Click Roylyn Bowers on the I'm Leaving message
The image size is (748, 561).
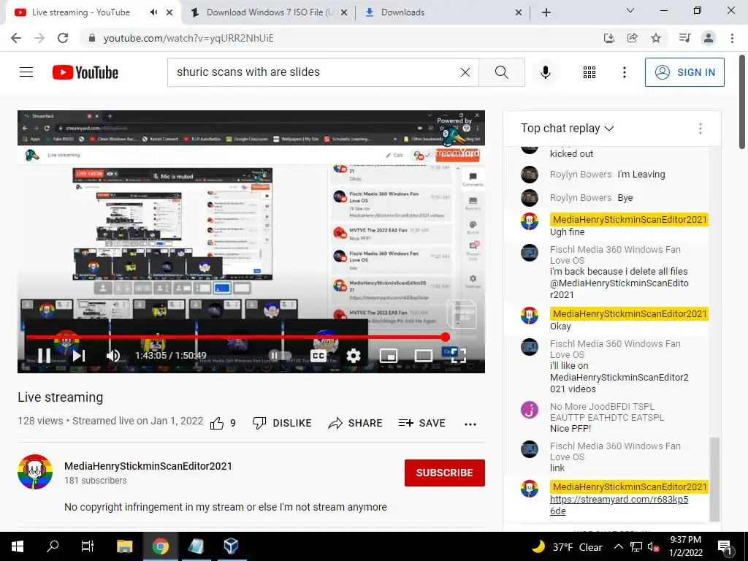[581, 175]
